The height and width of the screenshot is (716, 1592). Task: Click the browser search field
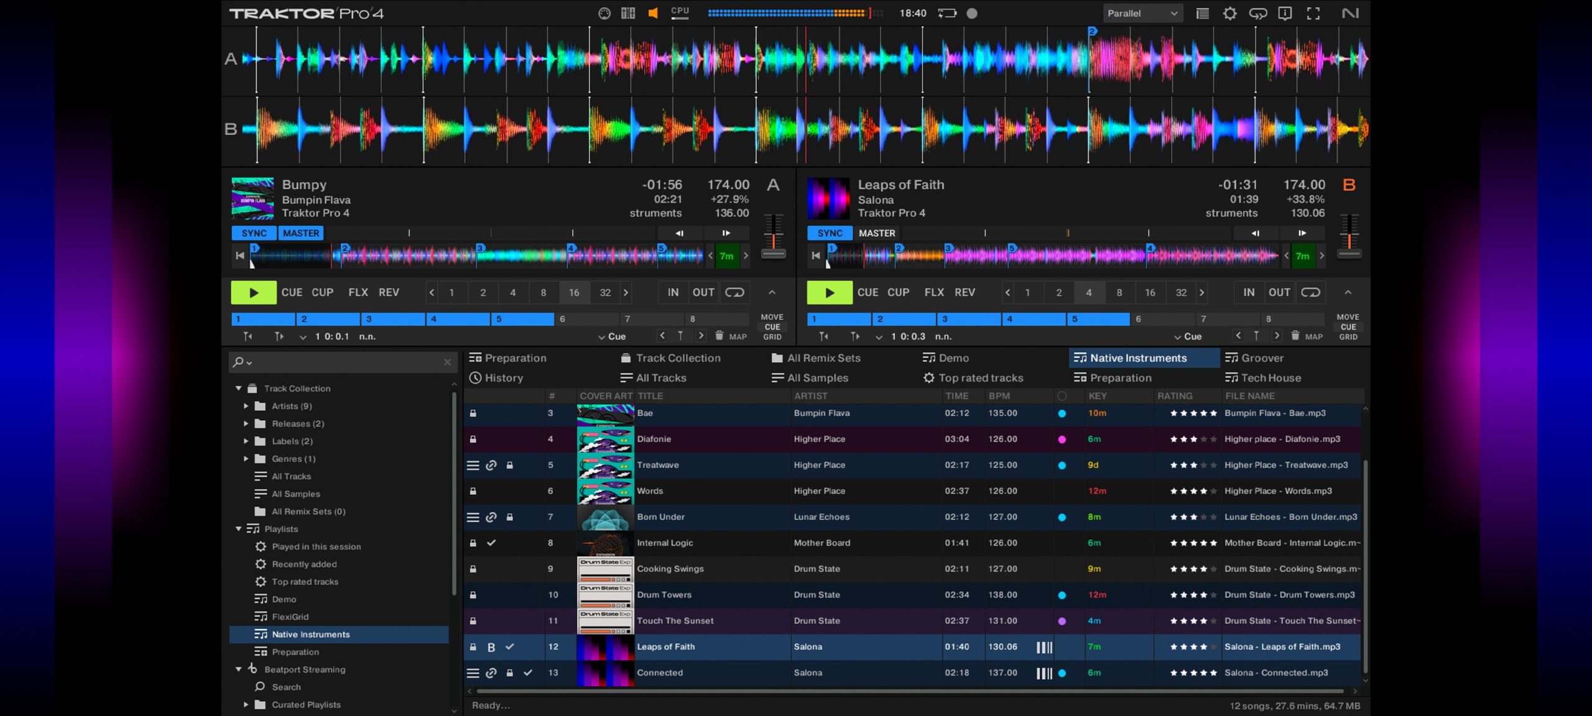(x=342, y=362)
